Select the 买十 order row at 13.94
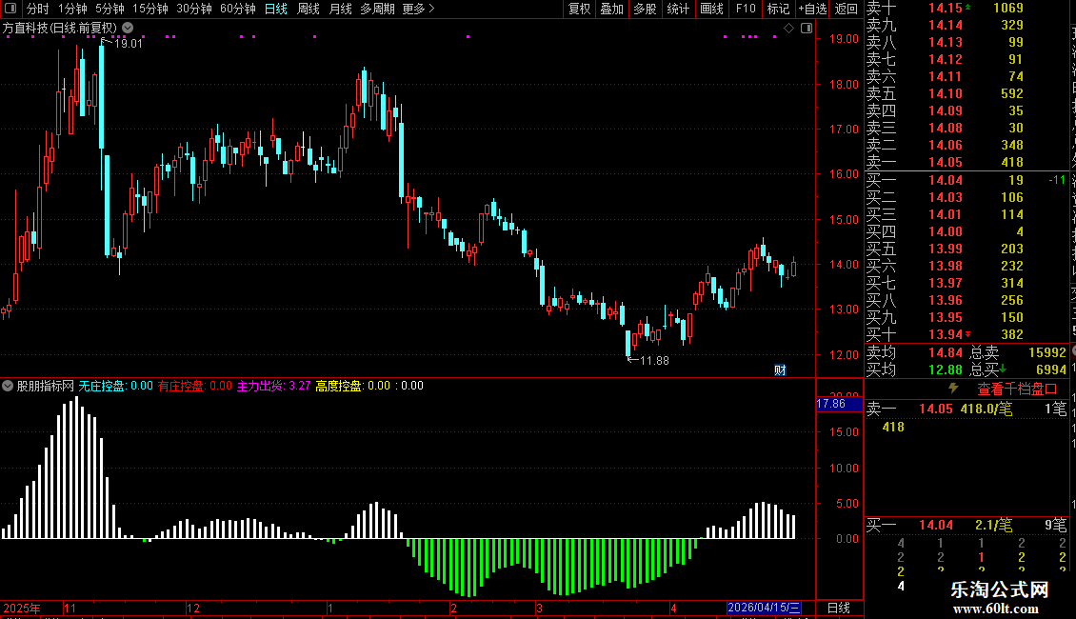The width and height of the screenshot is (1076, 619). click(x=967, y=334)
